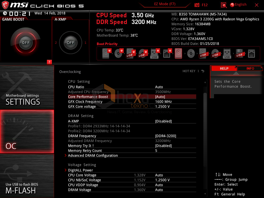264x198 pixels.
Task: Click the globe language icon
Action: point(232,5)
